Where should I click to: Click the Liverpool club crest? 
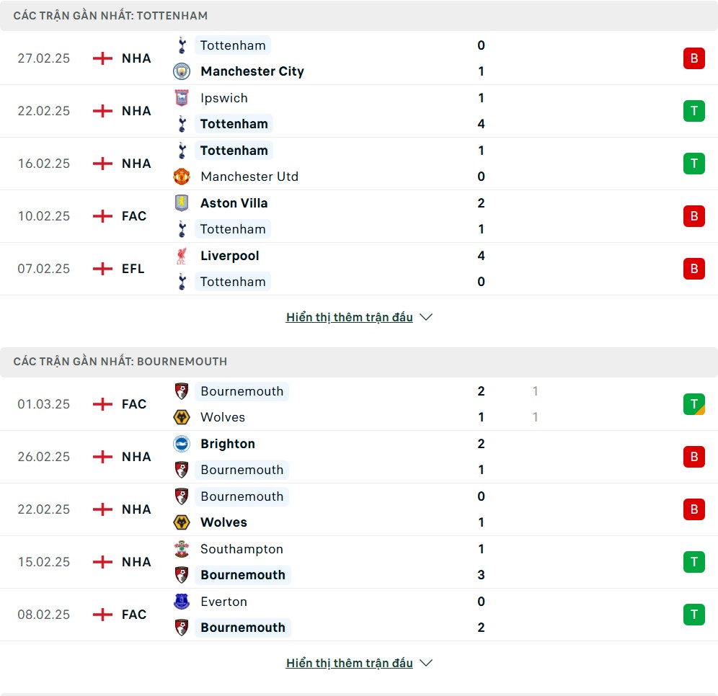click(x=182, y=256)
